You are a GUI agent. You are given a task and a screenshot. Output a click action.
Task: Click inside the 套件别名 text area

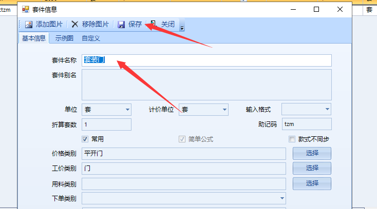pyautogui.click(x=206, y=85)
